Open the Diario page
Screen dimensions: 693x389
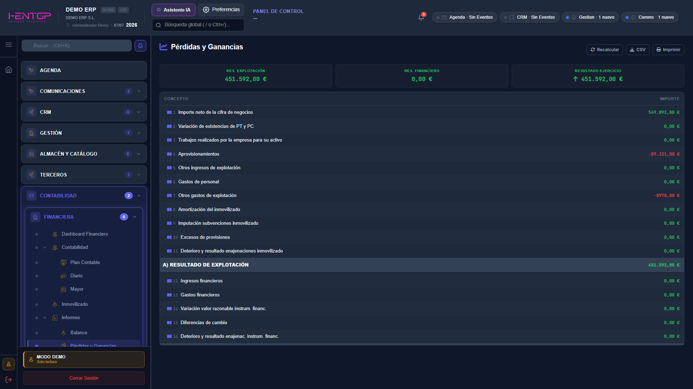[77, 276]
